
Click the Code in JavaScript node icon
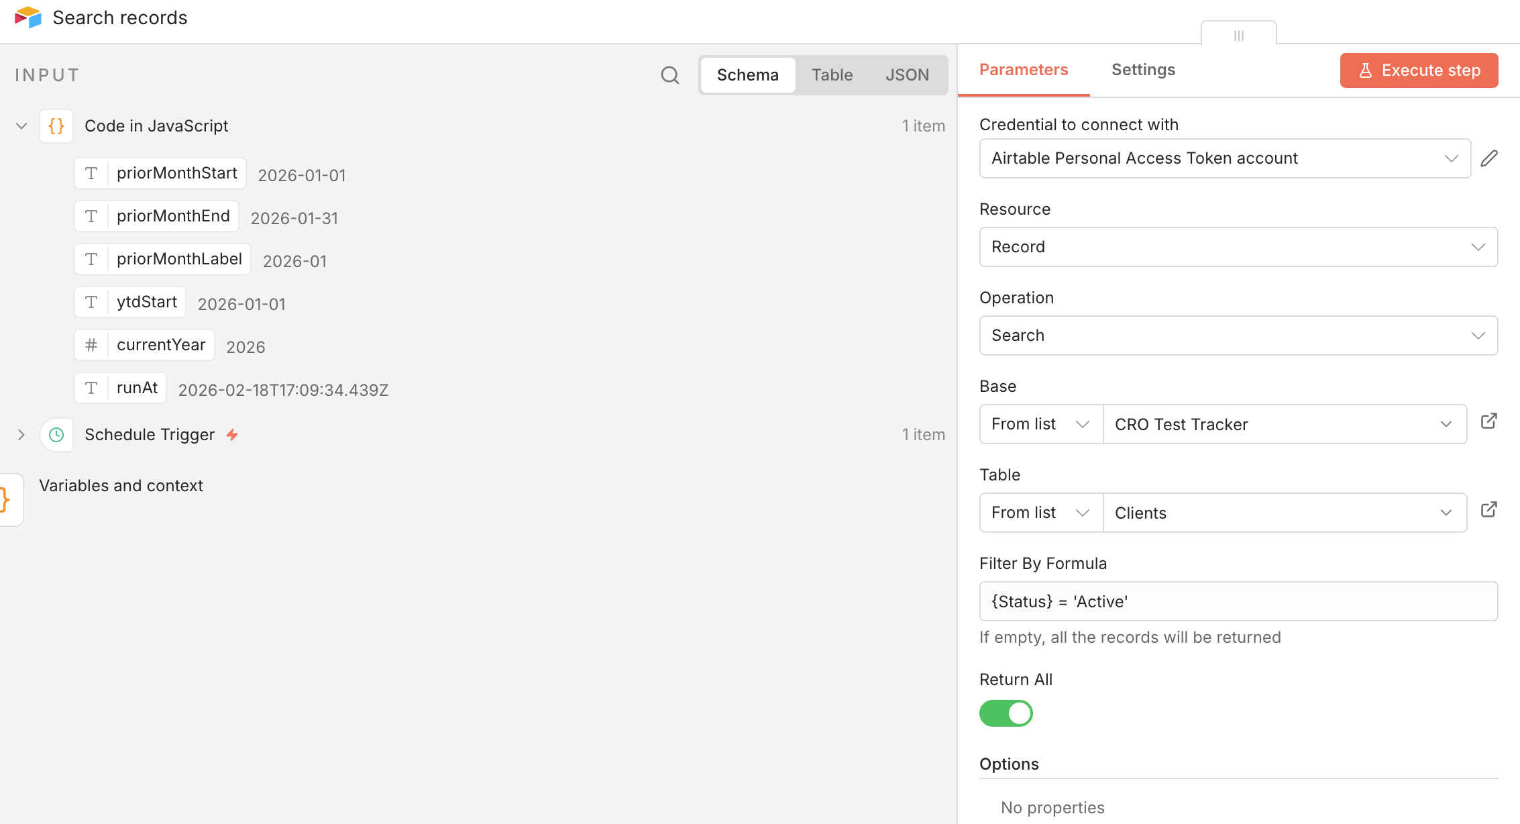coord(56,126)
